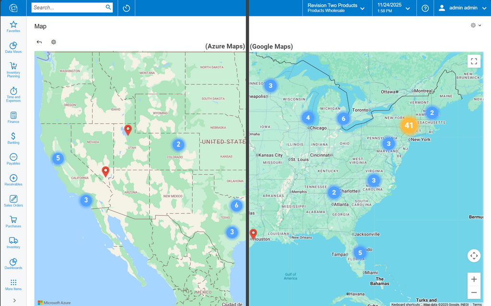The height and width of the screenshot is (306, 491).
Task: Expand the sidebar with bottom chevron
Action: (13, 300)
